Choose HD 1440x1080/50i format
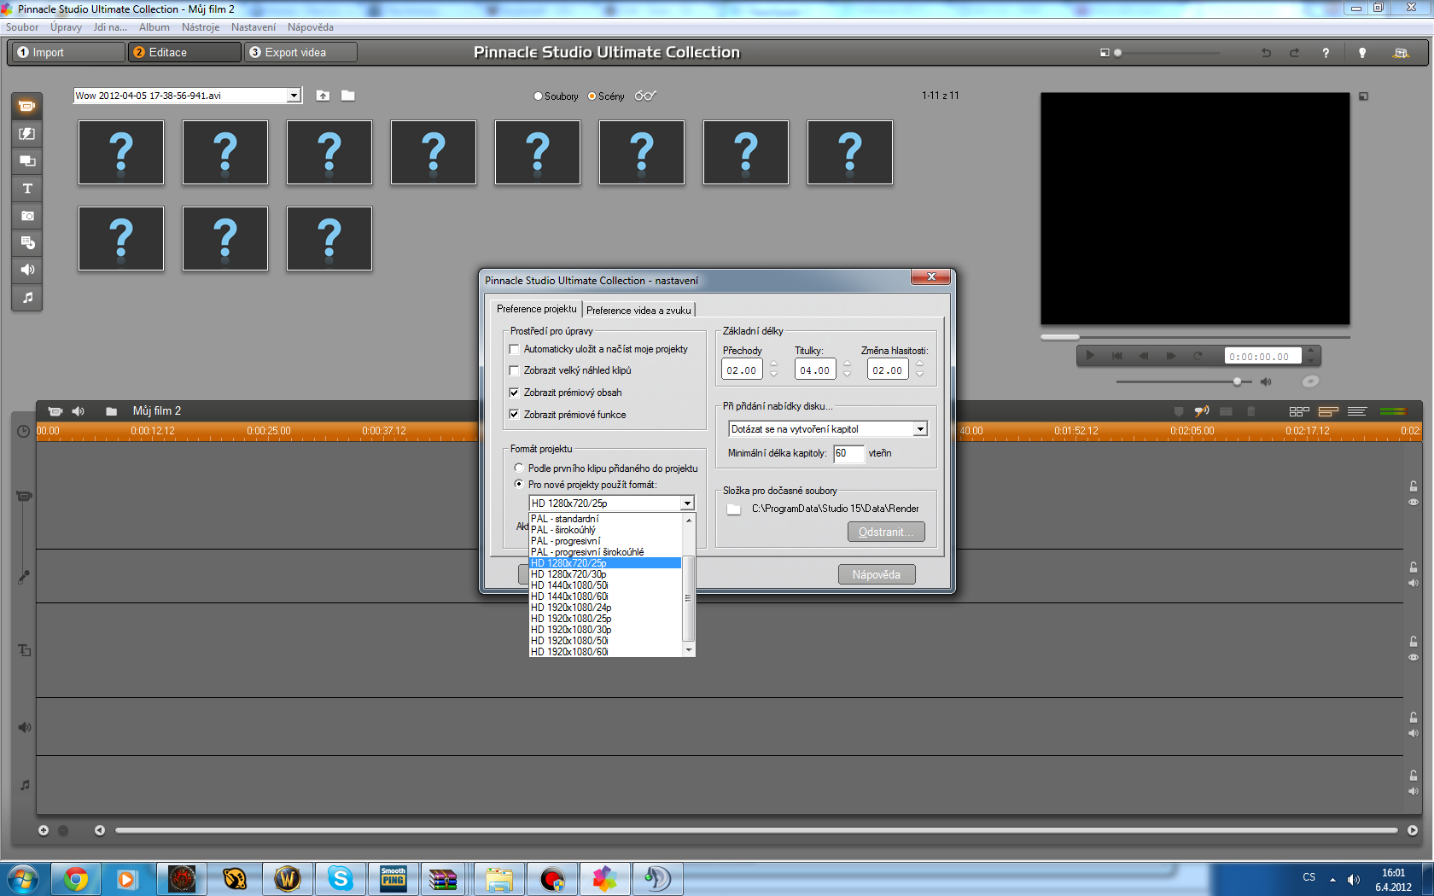1434x896 pixels. tap(605, 585)
